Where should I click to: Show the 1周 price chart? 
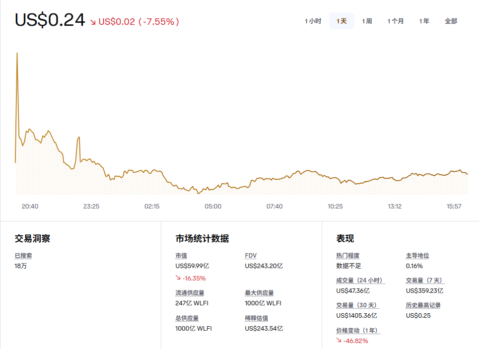(x=367, y=21)
